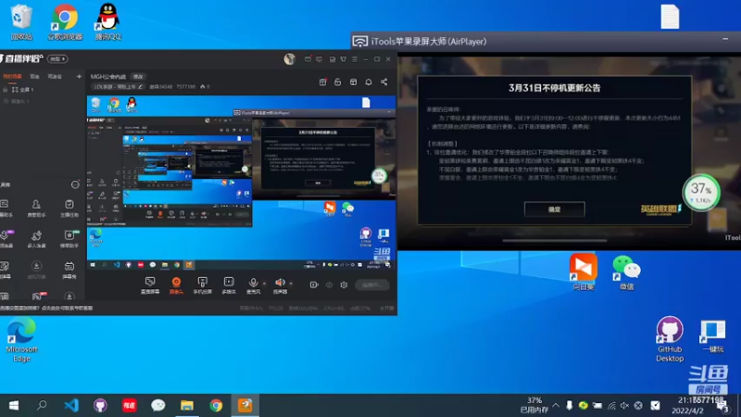Screen dimensions: 741x417
Task: Open more tools circle icon
Action: (75, 184)
